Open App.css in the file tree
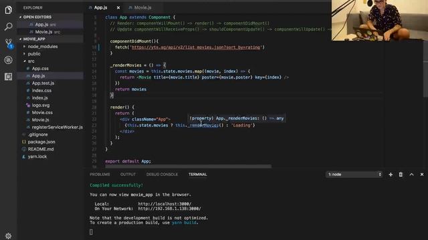 pos(50,69)
